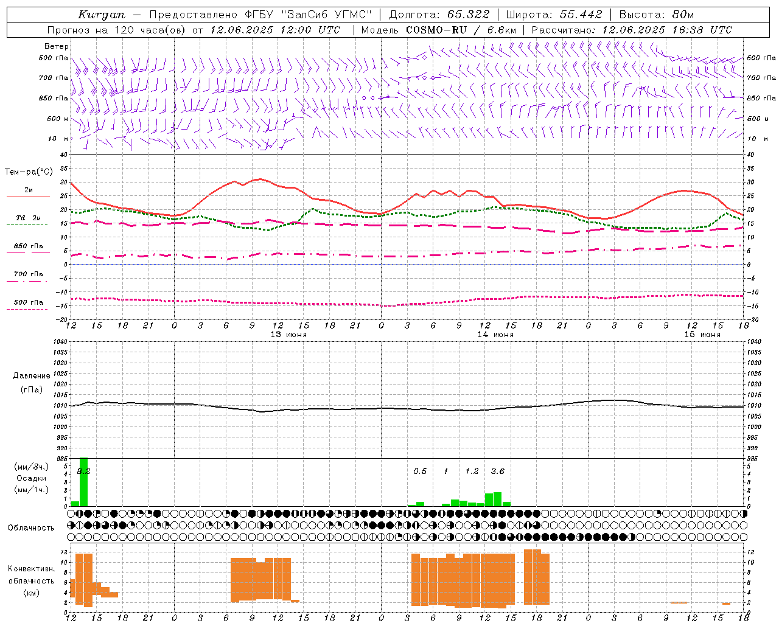
Task: Click the Td 2м legend entry
Action: [28, 218]
